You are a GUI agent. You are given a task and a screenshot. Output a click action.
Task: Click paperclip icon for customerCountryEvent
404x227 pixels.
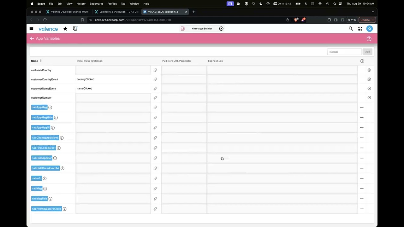[155, 79]
